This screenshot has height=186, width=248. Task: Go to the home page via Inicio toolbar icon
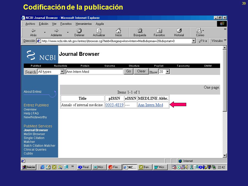[118, 32]
